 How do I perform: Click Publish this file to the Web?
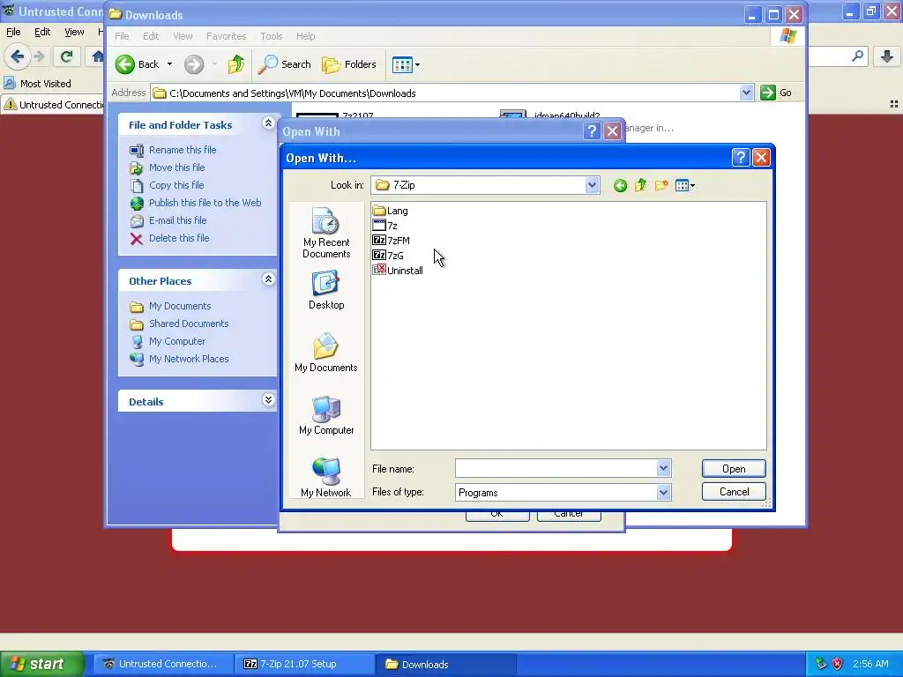coord(205,203)
